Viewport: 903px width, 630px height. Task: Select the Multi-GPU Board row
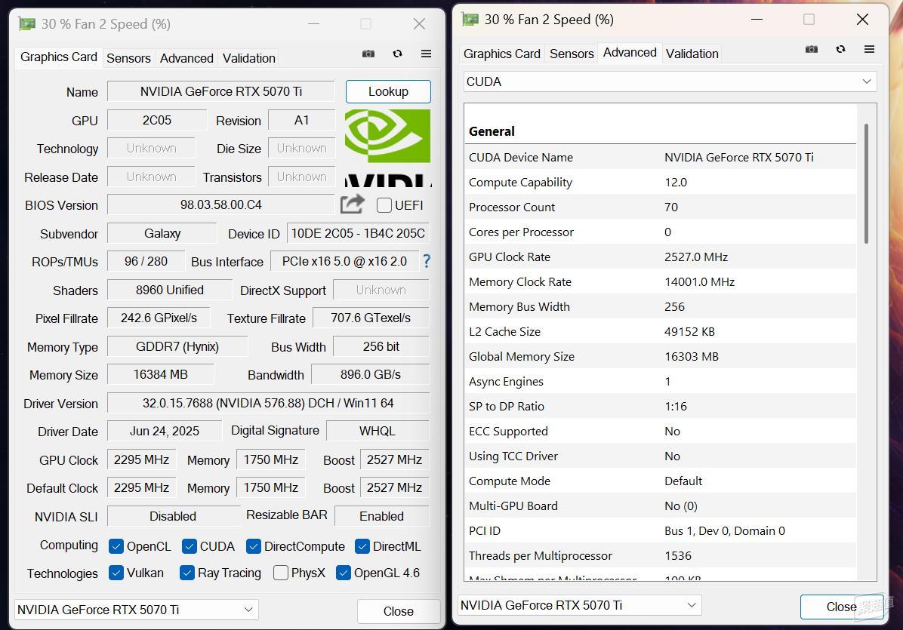661,506
